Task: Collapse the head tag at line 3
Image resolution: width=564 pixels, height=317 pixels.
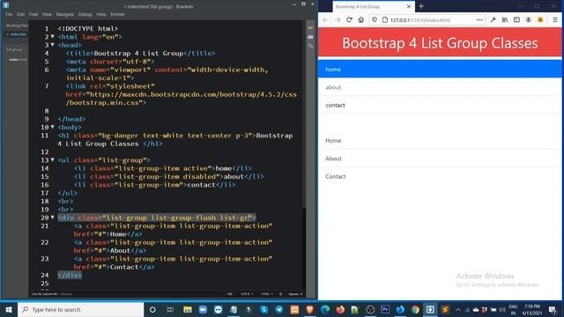Action: 53,45
